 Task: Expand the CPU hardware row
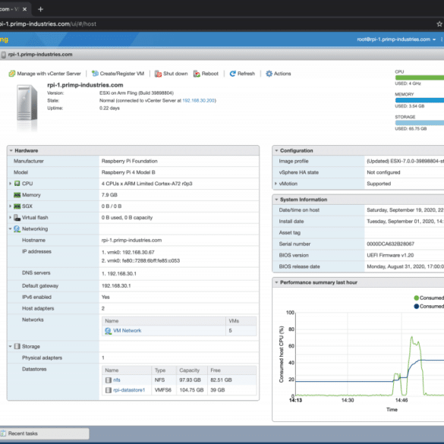click(x=10, y=184)
